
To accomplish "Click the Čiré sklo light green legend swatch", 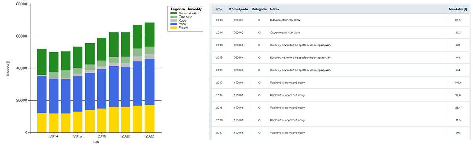I will (x=174, y=17).
